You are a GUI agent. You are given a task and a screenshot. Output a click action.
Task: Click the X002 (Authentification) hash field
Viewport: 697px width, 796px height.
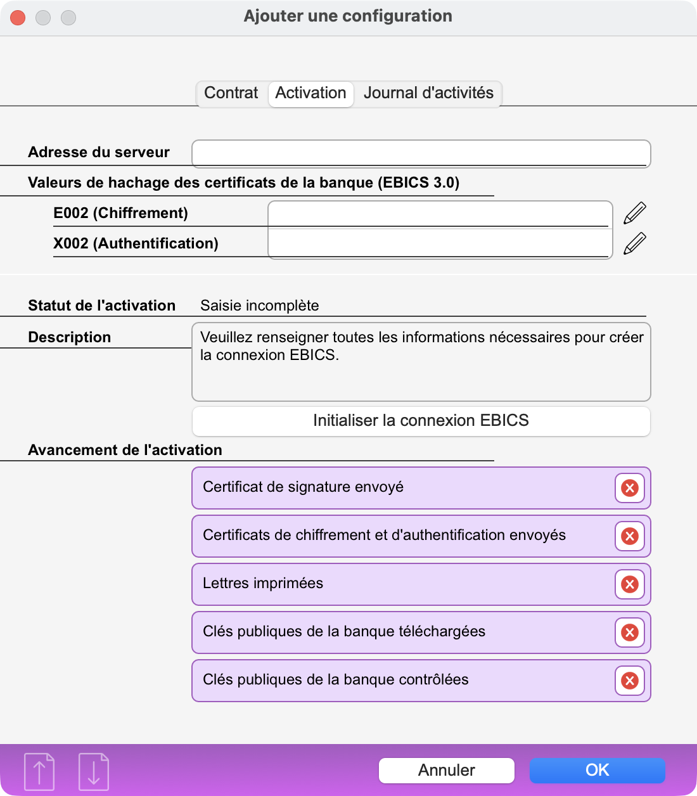coord(438,244)
